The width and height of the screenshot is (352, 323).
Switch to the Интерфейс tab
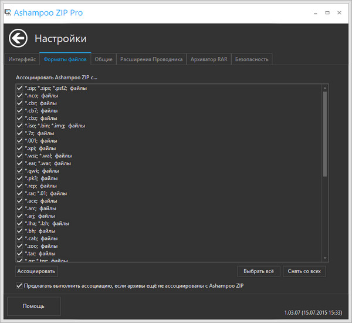[x=22, y=59]
